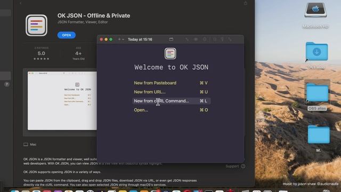The width and height of the screenshot is (341, 192).
Task: Click the "Welcome to OK JSON" heading
Action: tap(171, 67)
